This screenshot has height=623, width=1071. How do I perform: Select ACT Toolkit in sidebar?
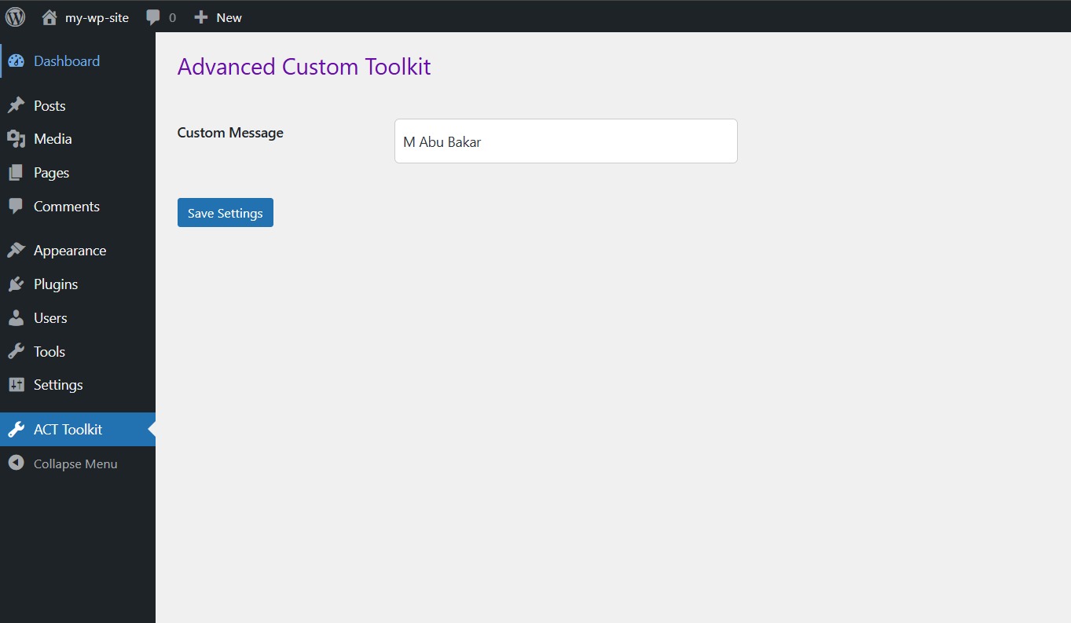point(68,430)
